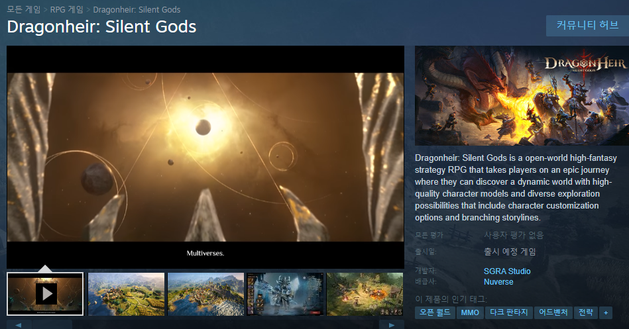Select the 오픈 월드 tag
Image resolution: width=629 pixels, height=329 pixels.
(x=435, y=312)
